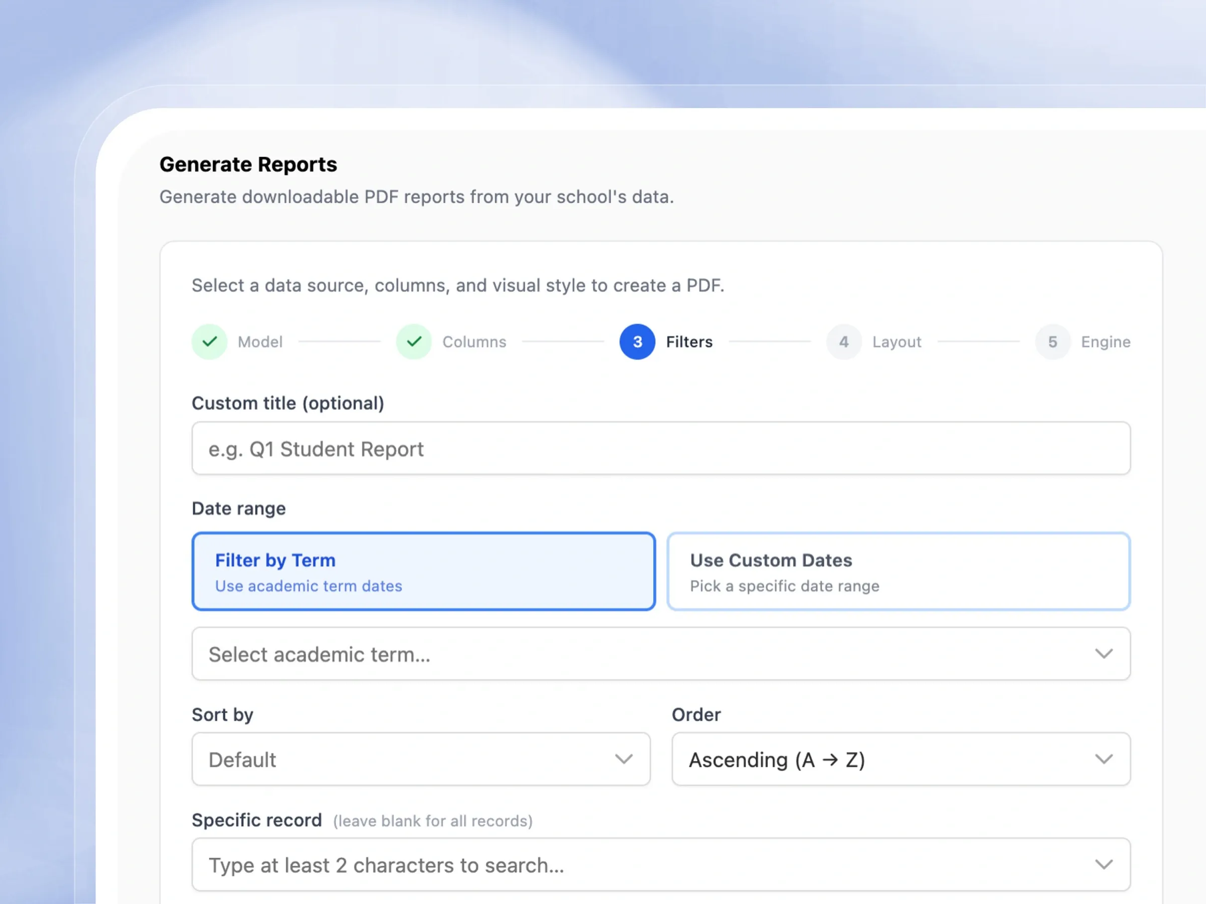Click the green checkmark for Model step
Image resolution: width=1206 pixels, height=904 pixels.
pyautogui.click(x=210, y=342)
